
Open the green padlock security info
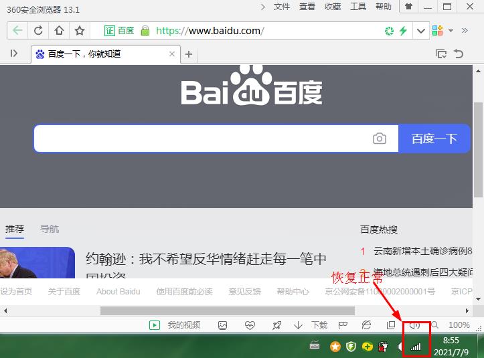[x=145, y=31]
